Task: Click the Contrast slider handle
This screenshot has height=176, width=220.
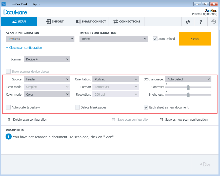Action: [188, 87]
